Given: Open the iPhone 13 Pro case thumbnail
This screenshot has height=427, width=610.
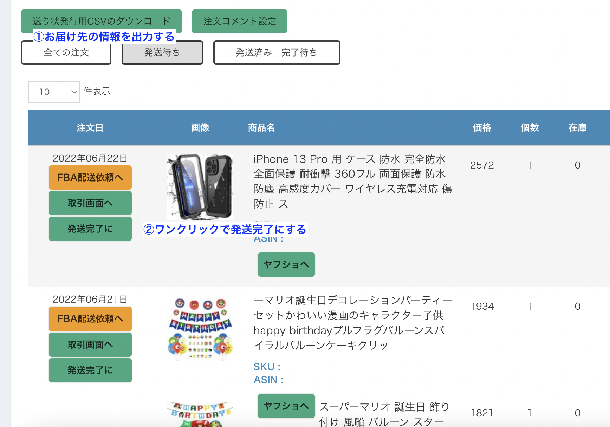Looking at the screenshot, I should coord(200,186).
